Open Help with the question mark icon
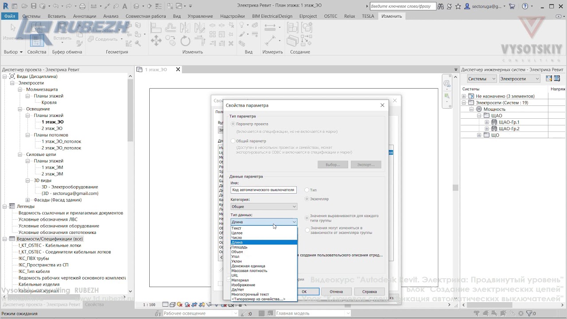Image resolution: width=567 pixels, height=319 pixels. point(525,6)
